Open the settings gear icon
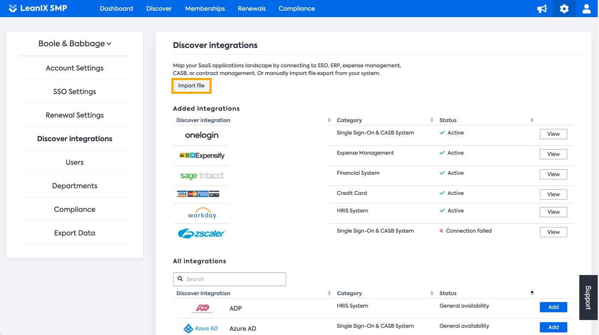The width and height of the screenshot is (599, 335). click(x=564, y=9)
